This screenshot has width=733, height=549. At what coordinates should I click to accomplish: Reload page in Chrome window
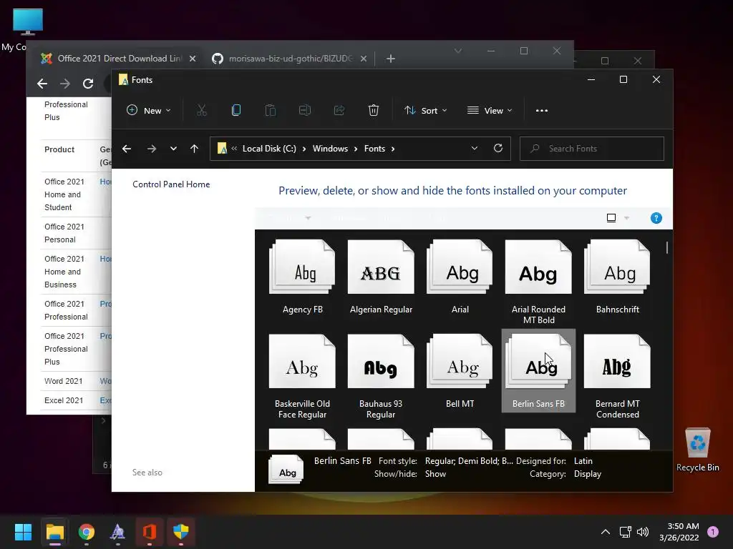(x=88, y=84)
